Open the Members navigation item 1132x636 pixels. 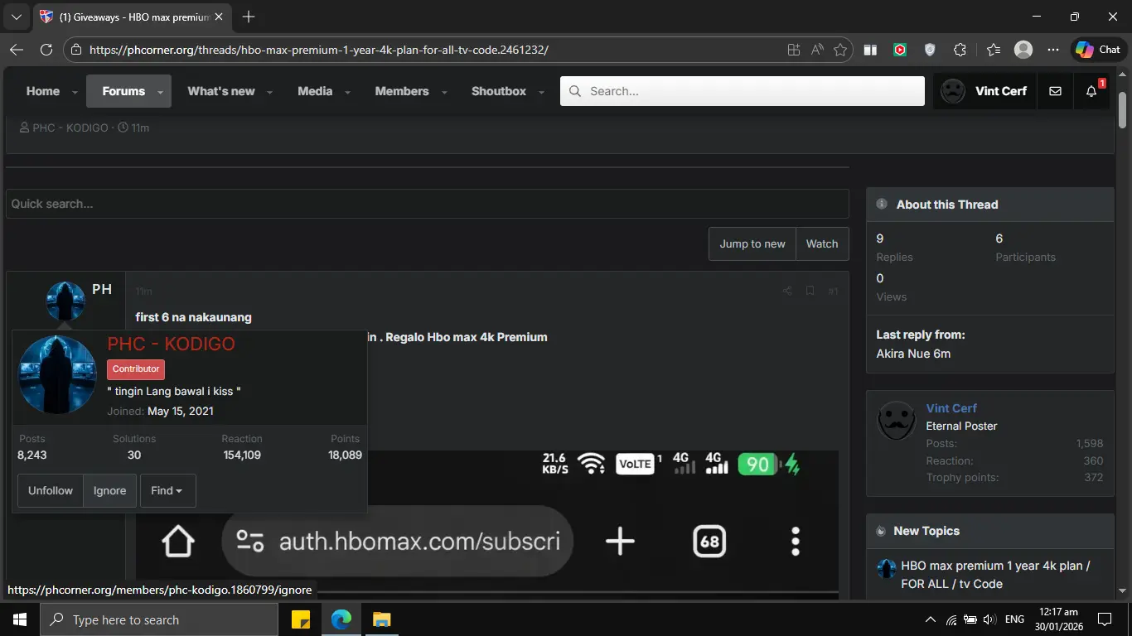pos(402,91)
